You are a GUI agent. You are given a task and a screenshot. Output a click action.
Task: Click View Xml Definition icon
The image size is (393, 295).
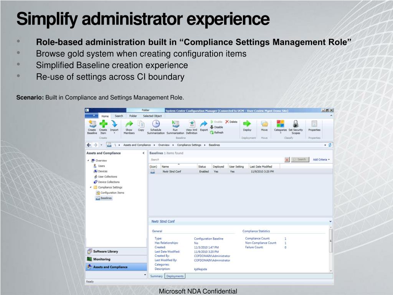click(192, 124)
